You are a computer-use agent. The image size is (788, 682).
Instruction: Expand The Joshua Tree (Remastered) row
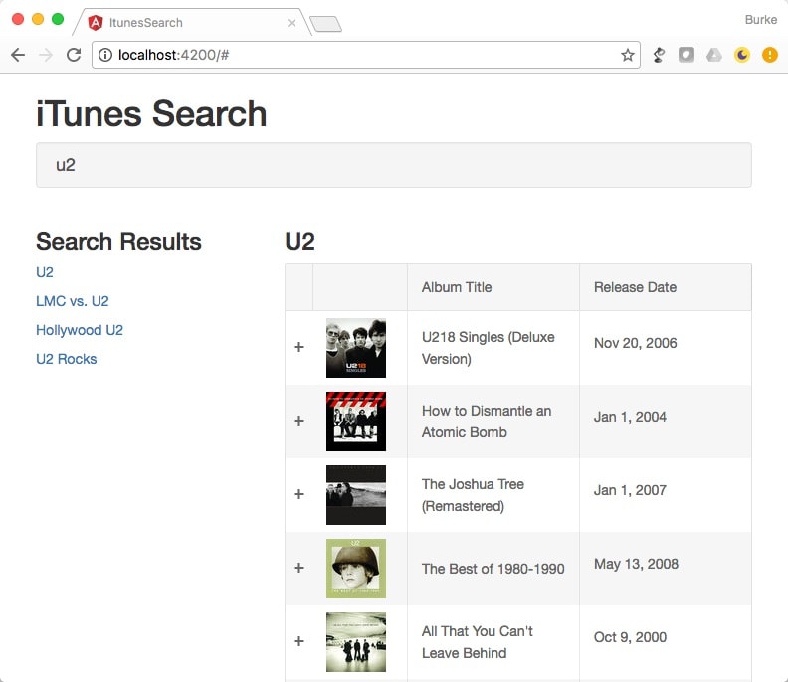[x=299, y=494]
